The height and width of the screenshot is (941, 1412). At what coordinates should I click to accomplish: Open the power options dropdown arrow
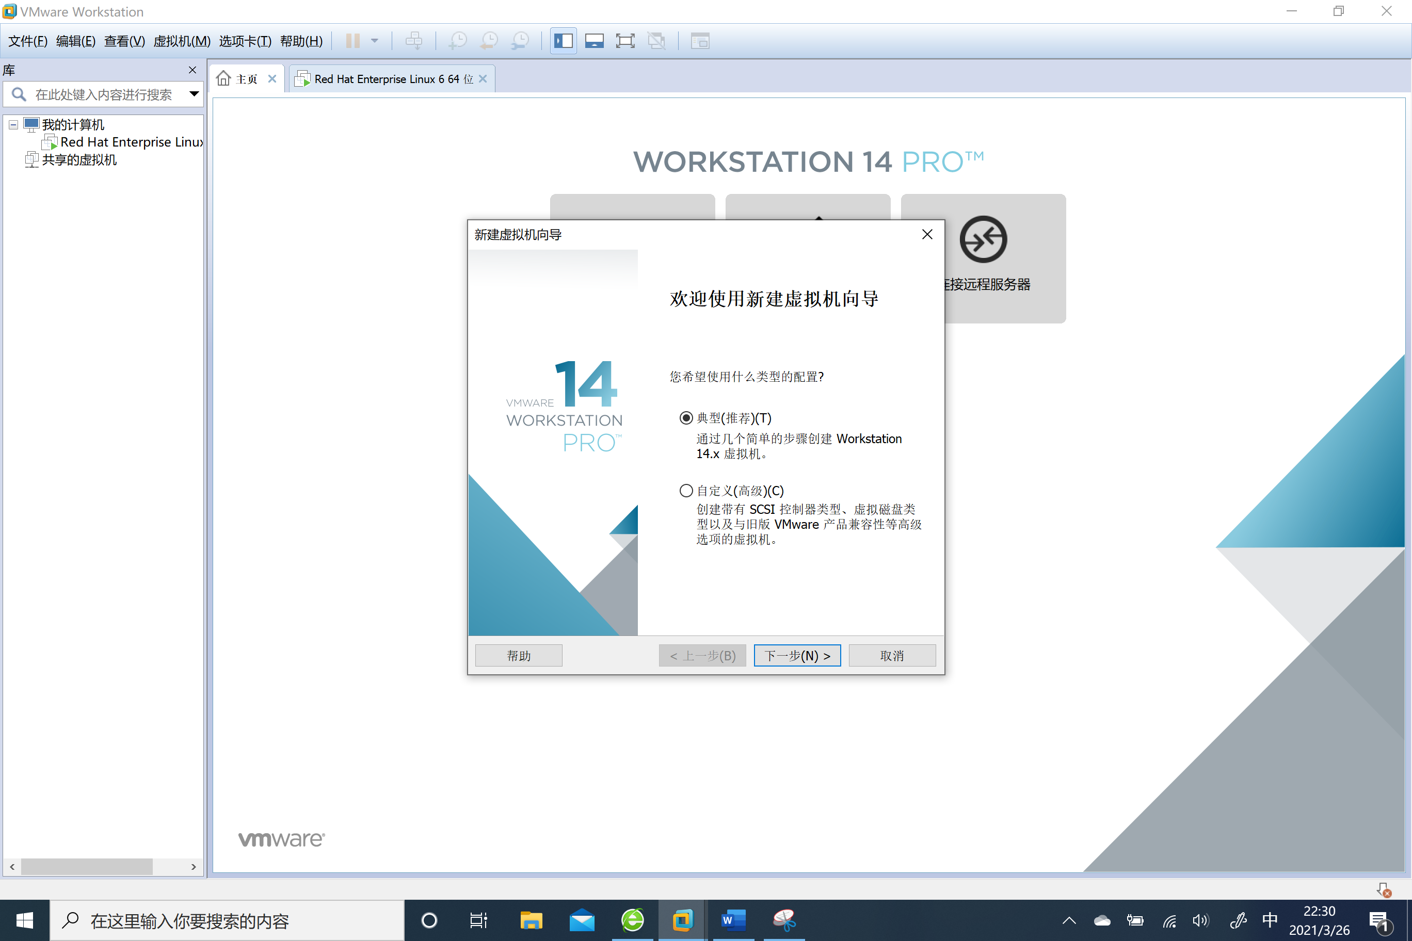(375, 41)
